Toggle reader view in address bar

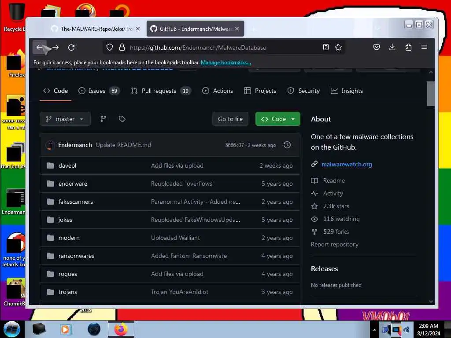(325, 48)
